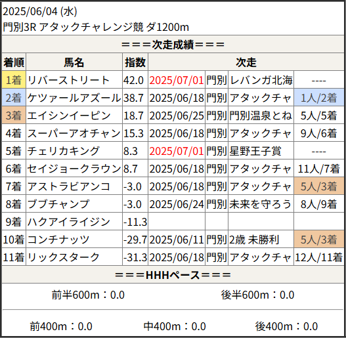Click the 着順 column header
Viewport: 346px width, 338px height.
pyautogui.click(x=14, y=62)
